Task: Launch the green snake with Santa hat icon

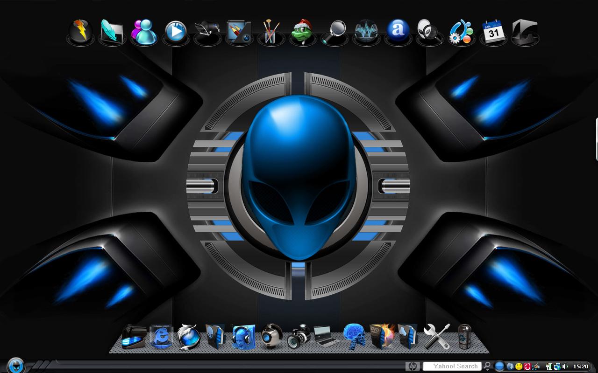Action: coord(302,31)
